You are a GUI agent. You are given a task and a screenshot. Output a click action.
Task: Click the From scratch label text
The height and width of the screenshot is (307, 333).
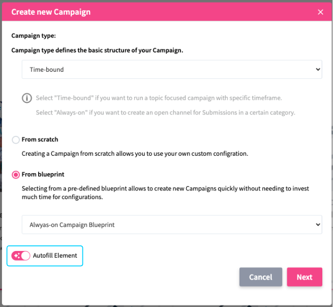tap(40, 139)
